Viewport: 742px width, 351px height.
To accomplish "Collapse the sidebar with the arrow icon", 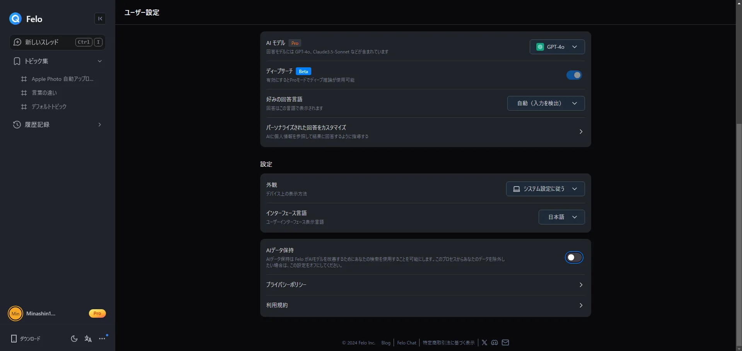I will tap(100, 19).
